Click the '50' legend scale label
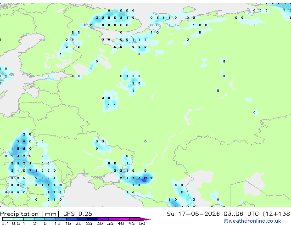The width and height of the screenshot is (291, 225). (x=142, y=223)
